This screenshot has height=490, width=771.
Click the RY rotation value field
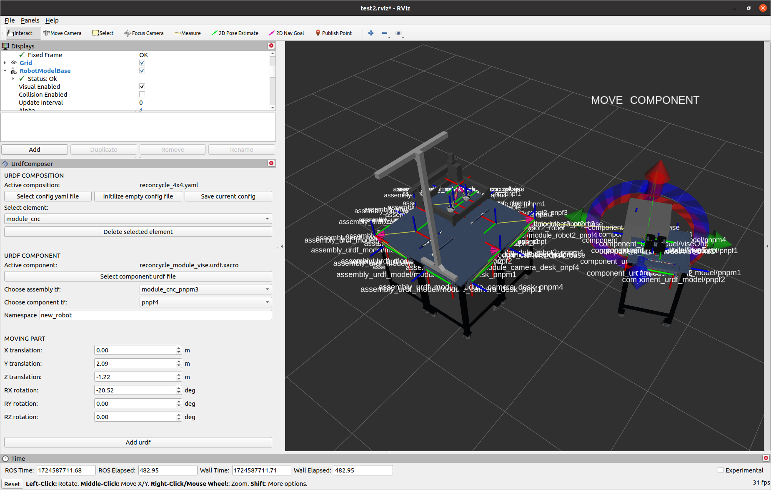click(x=135, y=403)
